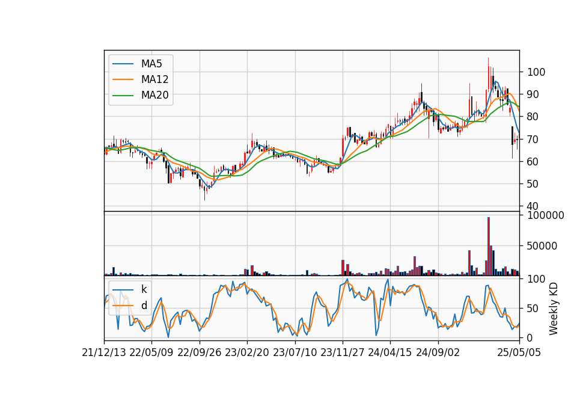Image resolution: width=577 pixels, height=415 pixels.
Task: Click the 50000 volume axis value
Action: click(542, 246)
